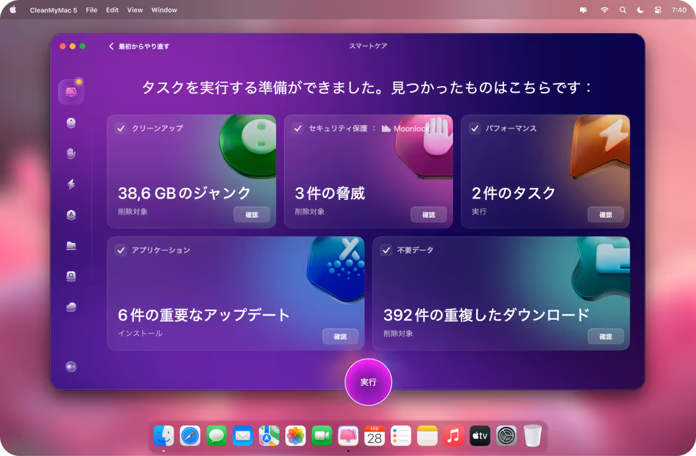Viewport: 696px width, 456px height.
Task: Open the Cleanup sidebar icon
Action: (71, 123)
